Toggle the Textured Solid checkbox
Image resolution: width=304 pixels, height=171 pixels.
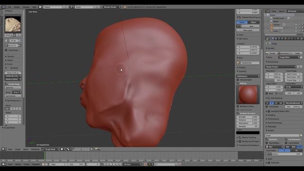[237, 80]
